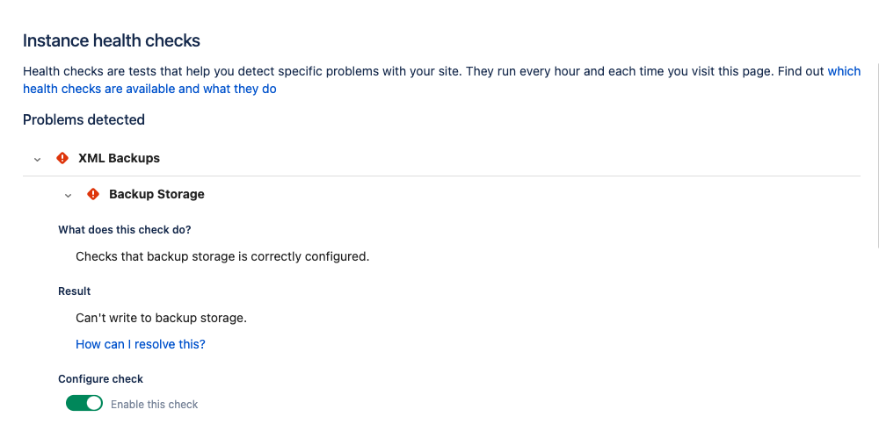Select the Backup Storage check title
The height and width of the screenshot is (424, 879).
point(156,194)
